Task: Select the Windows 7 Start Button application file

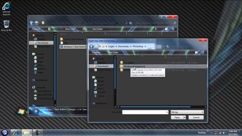Action: [73, 46]
